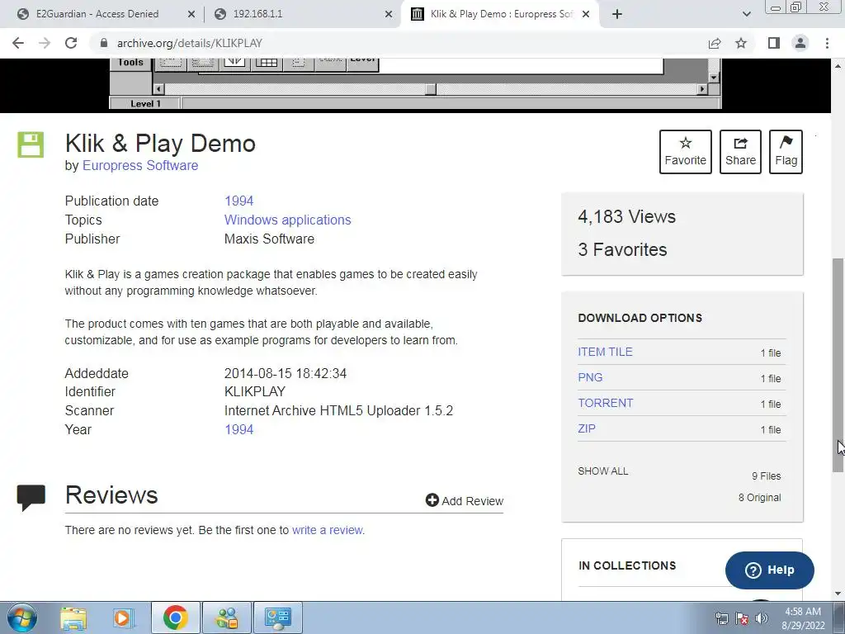Follow the write a review link

coord(327,531)
